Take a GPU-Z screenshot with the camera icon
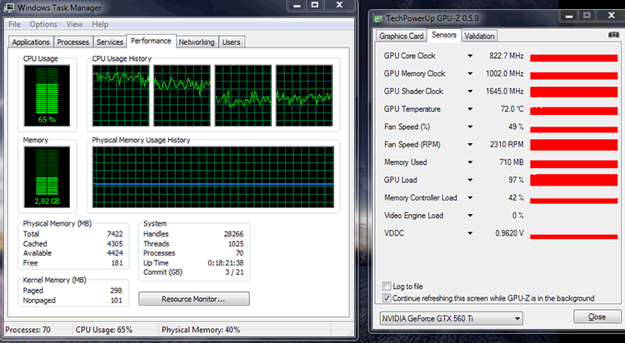This screenshot has height=343, width=625. pyautogui.click(x=613, y=35)
